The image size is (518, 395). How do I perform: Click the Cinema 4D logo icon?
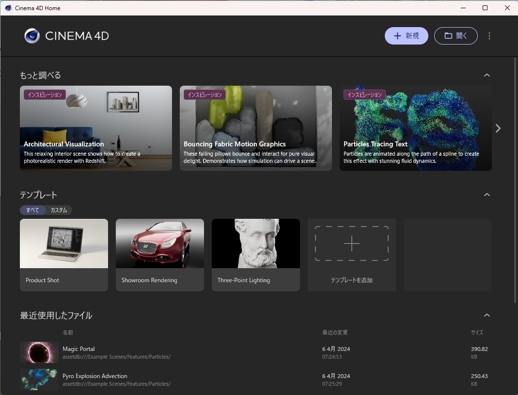click(x=32, y=36)
